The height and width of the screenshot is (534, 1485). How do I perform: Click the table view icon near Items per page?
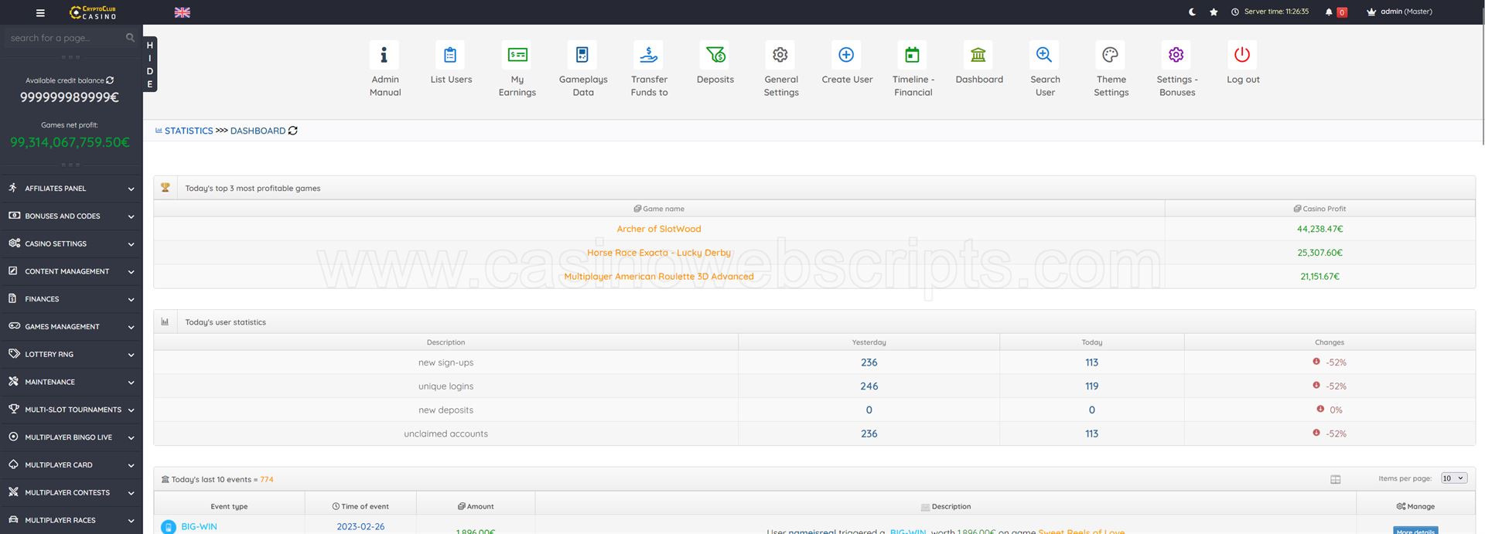[x=1335, y=479]
